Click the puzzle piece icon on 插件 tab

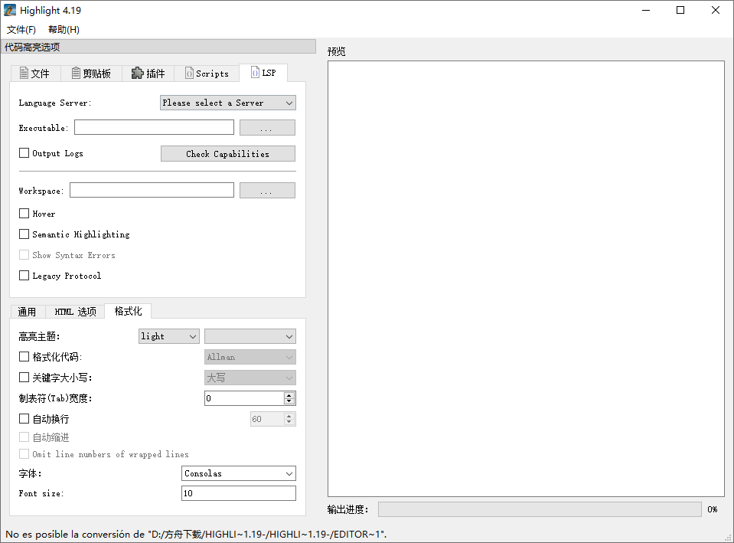click(137, 73)
